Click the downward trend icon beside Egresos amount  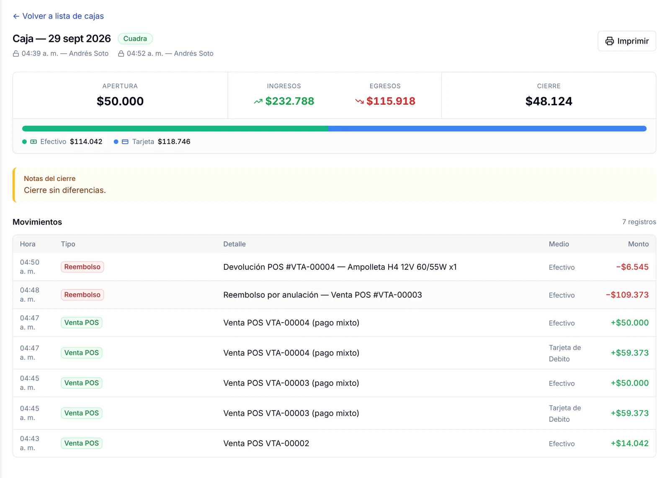[x=359, y=101]
